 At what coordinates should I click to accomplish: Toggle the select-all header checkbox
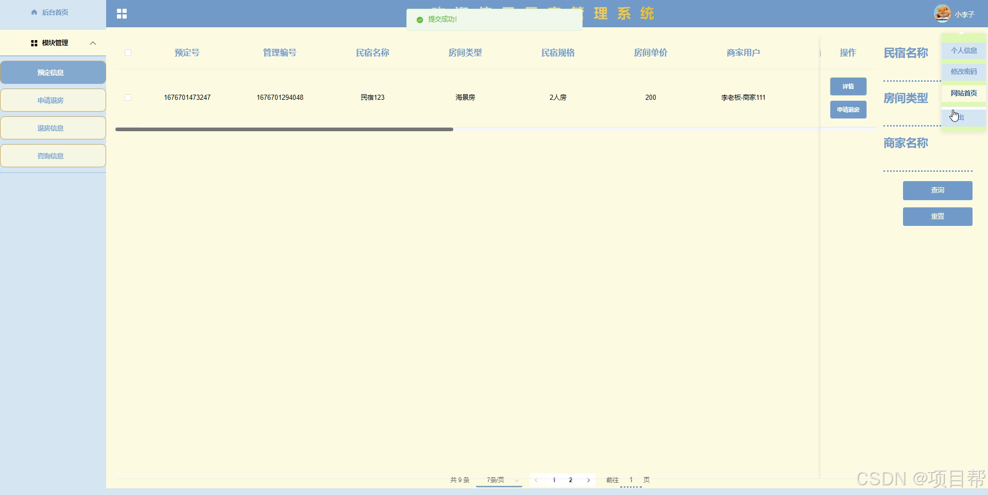128,52
